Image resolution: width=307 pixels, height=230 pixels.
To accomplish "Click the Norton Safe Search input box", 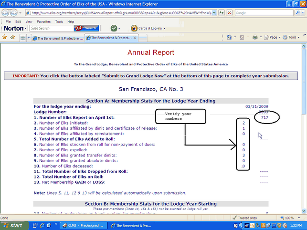I will pyautogui.click(x=51, y=28).
